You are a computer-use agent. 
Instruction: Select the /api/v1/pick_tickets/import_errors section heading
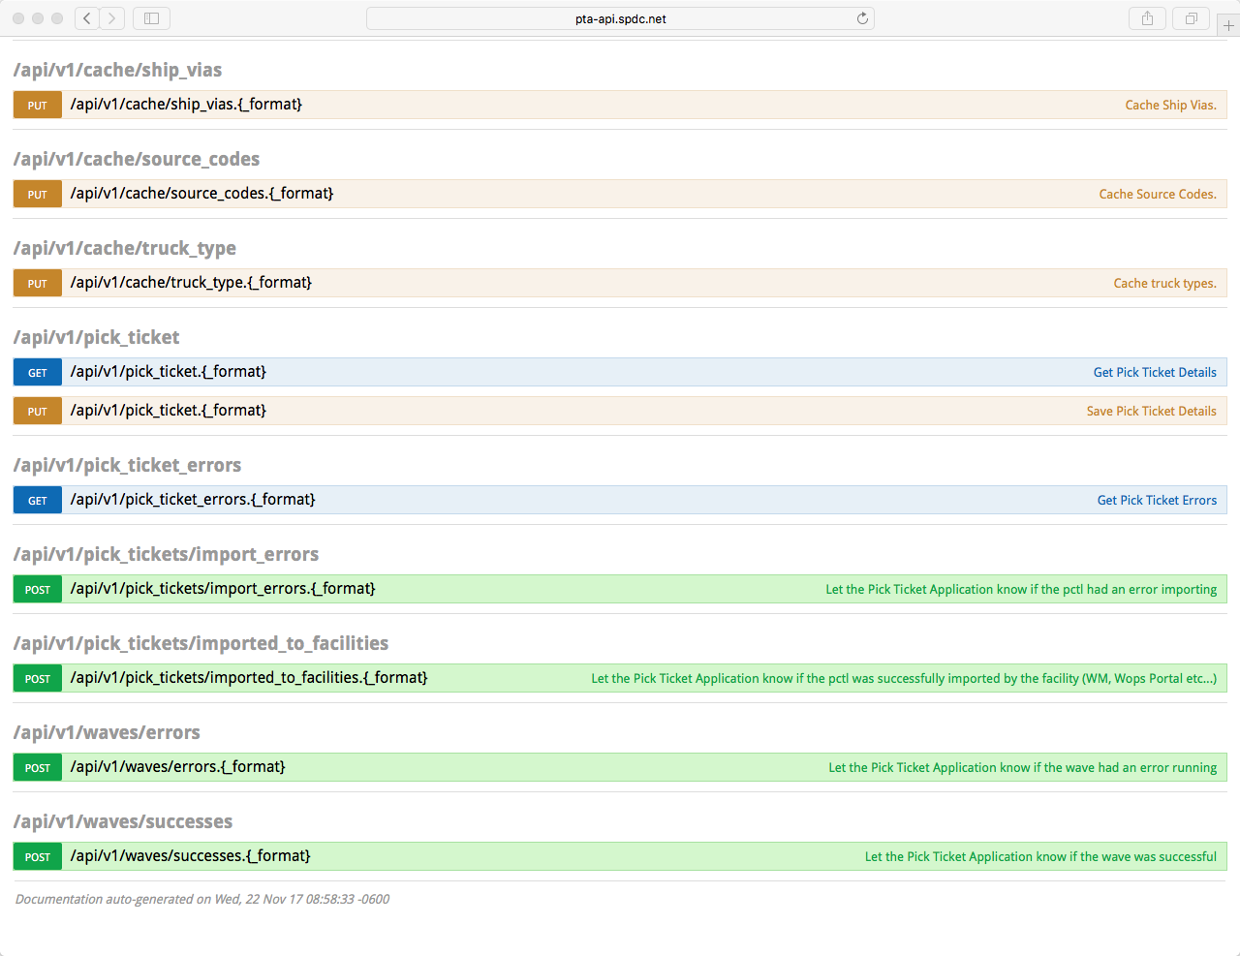click(x=166, y=554)
